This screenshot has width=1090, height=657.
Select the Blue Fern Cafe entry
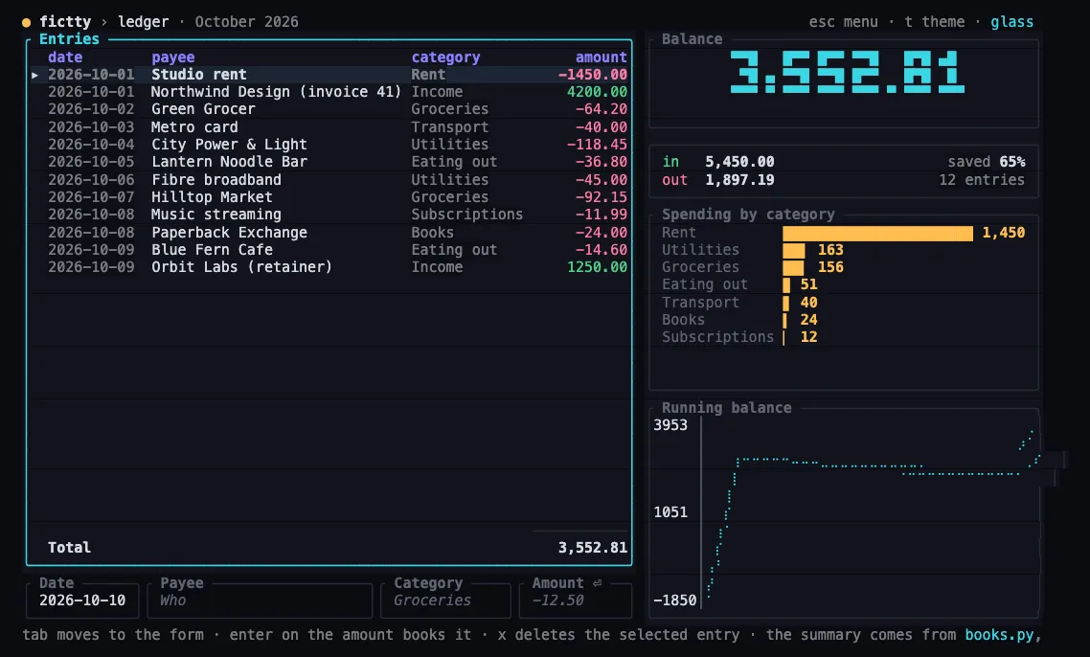329,250
